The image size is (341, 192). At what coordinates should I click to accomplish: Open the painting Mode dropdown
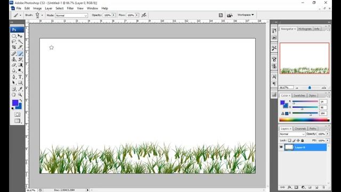click(71, 15)
